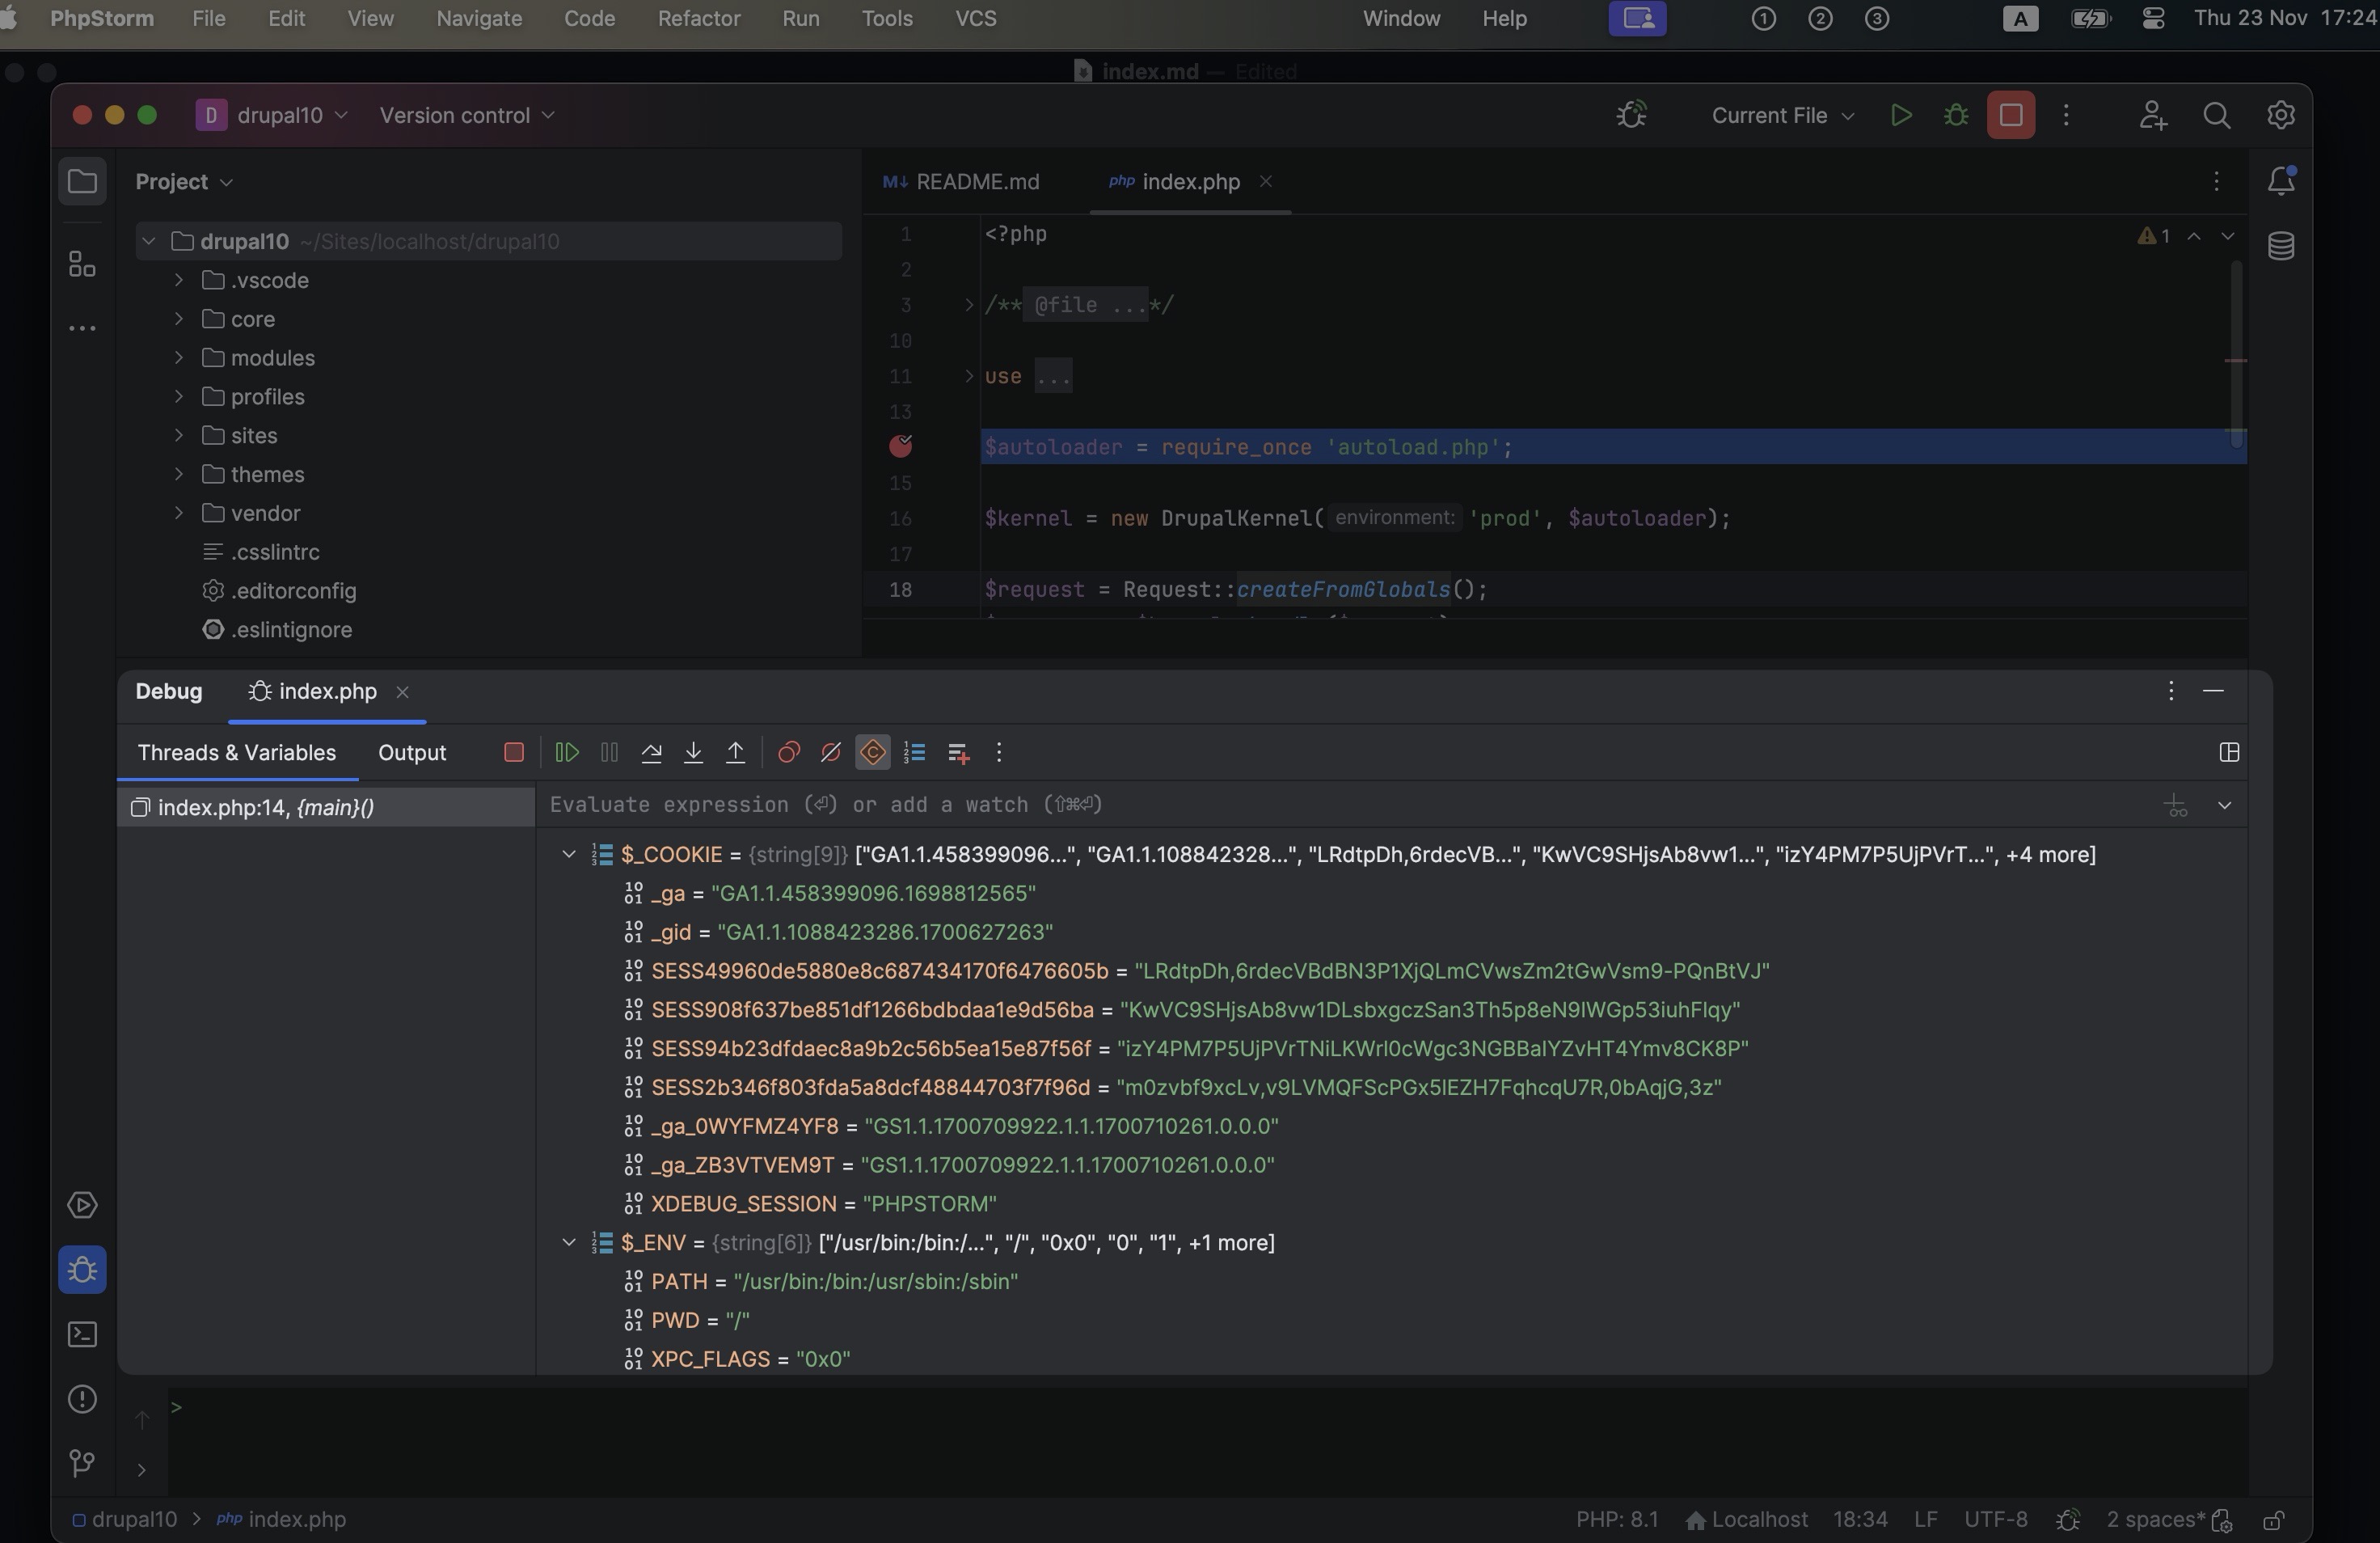Open macOS Control Center icon
This screenshot has height=1543, width=2380.
click(x=2153, y=19)
